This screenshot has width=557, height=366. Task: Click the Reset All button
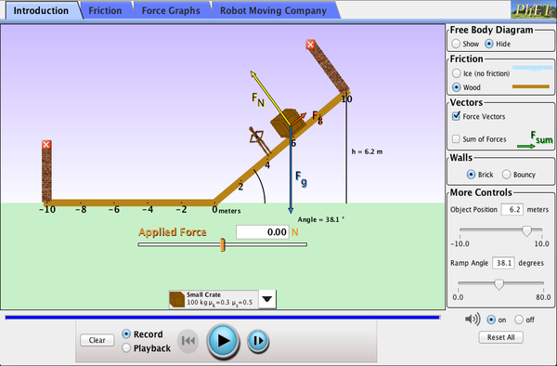501,337
